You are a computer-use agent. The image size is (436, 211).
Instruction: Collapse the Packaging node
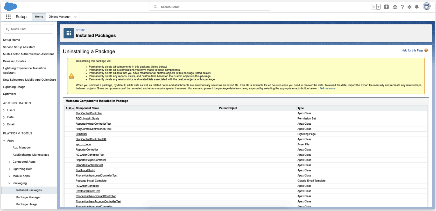[x=9, y=183]
